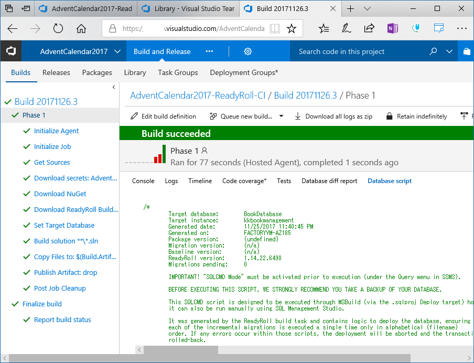Show the Database script tab
Viewport: 474px width, 363px height.
click(390, 181)
